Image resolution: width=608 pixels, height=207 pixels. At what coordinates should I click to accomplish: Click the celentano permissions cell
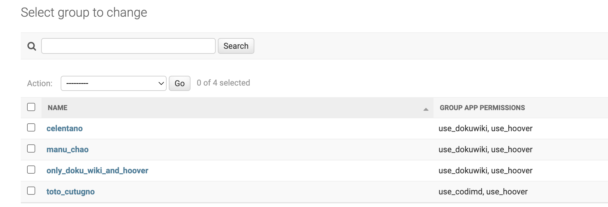pyautogui.click(x=485, y=128)
